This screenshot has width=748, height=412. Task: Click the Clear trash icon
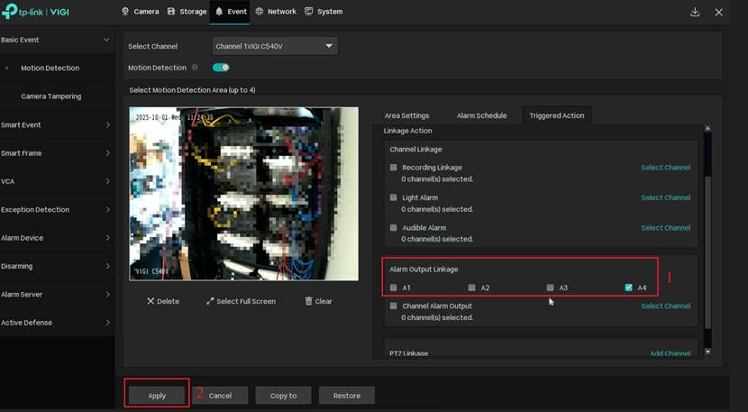click(x=309, y=301)
